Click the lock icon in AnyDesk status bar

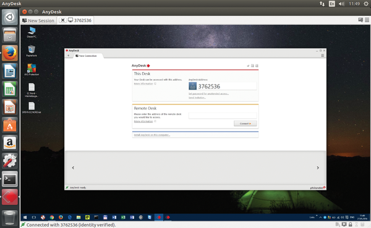pos(350,224)
